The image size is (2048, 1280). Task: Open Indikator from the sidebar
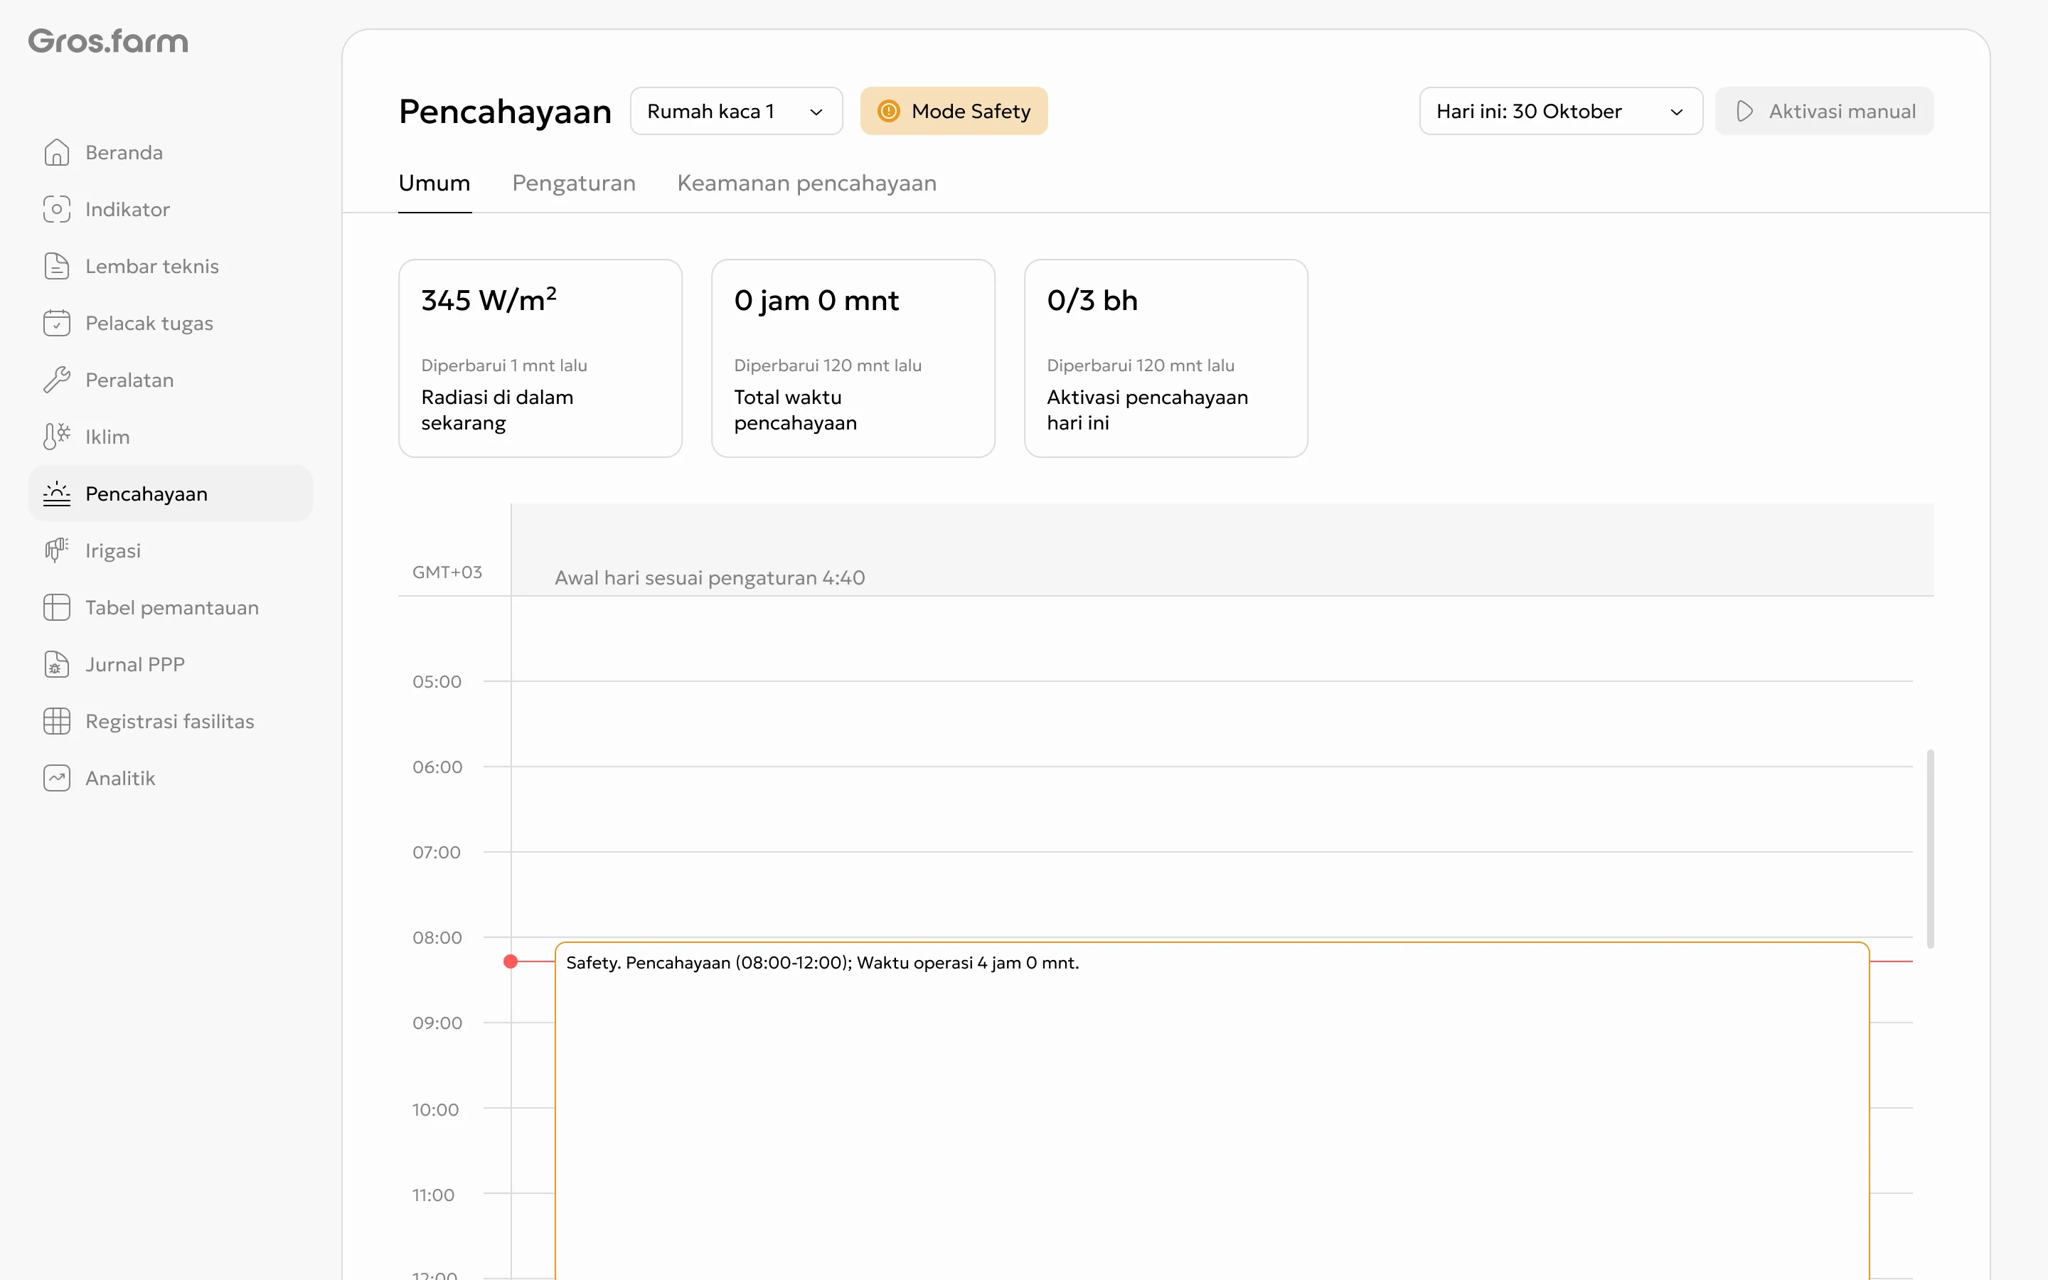(170, 209)
